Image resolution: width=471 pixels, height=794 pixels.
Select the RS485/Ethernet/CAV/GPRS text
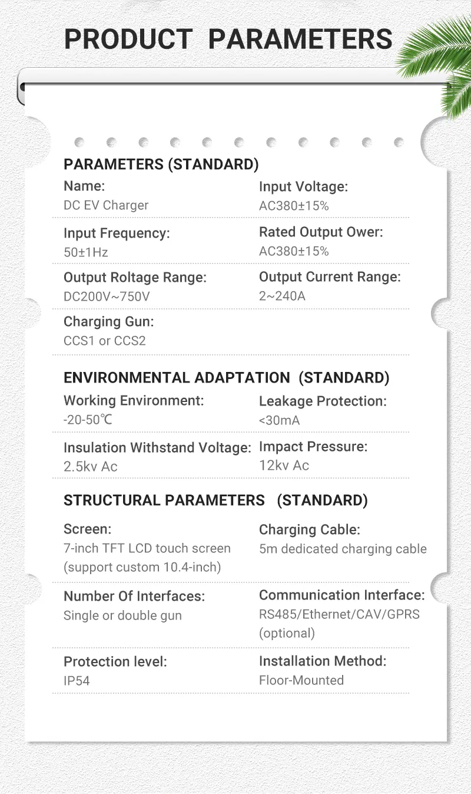coord(339,614)
